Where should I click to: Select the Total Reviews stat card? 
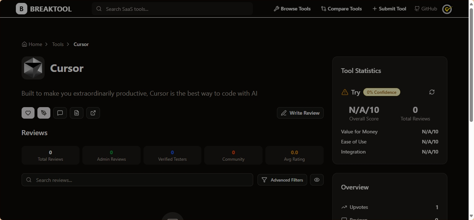(x=50, y=155)
